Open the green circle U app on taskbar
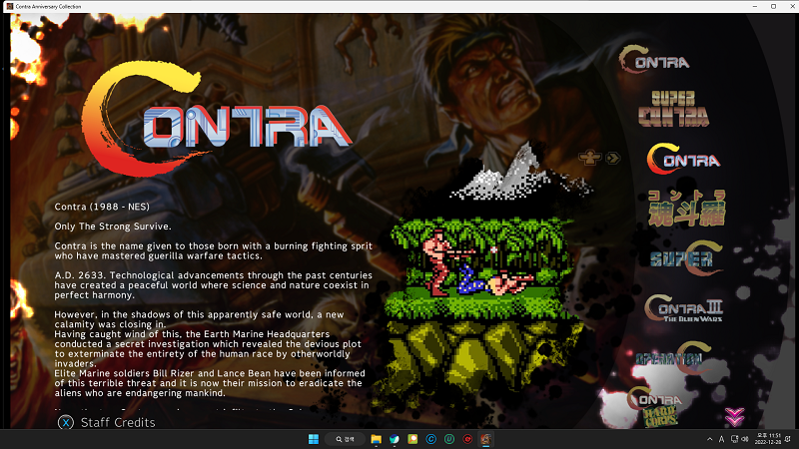The image size is (799, 449). coord(449,439)
